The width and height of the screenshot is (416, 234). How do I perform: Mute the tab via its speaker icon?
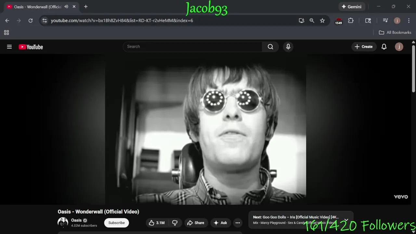tap(66, 6)
